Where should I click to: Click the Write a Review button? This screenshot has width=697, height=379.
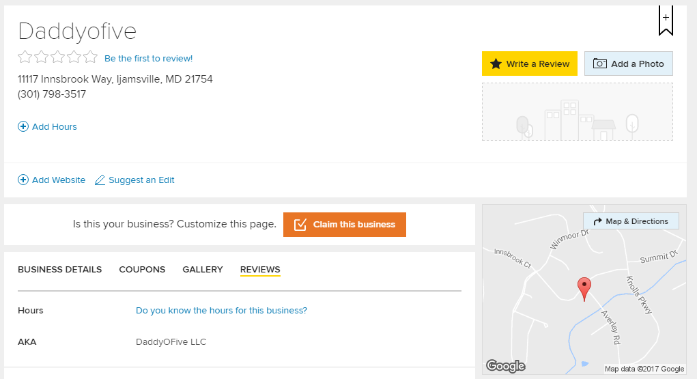click(x=530, y=64)
